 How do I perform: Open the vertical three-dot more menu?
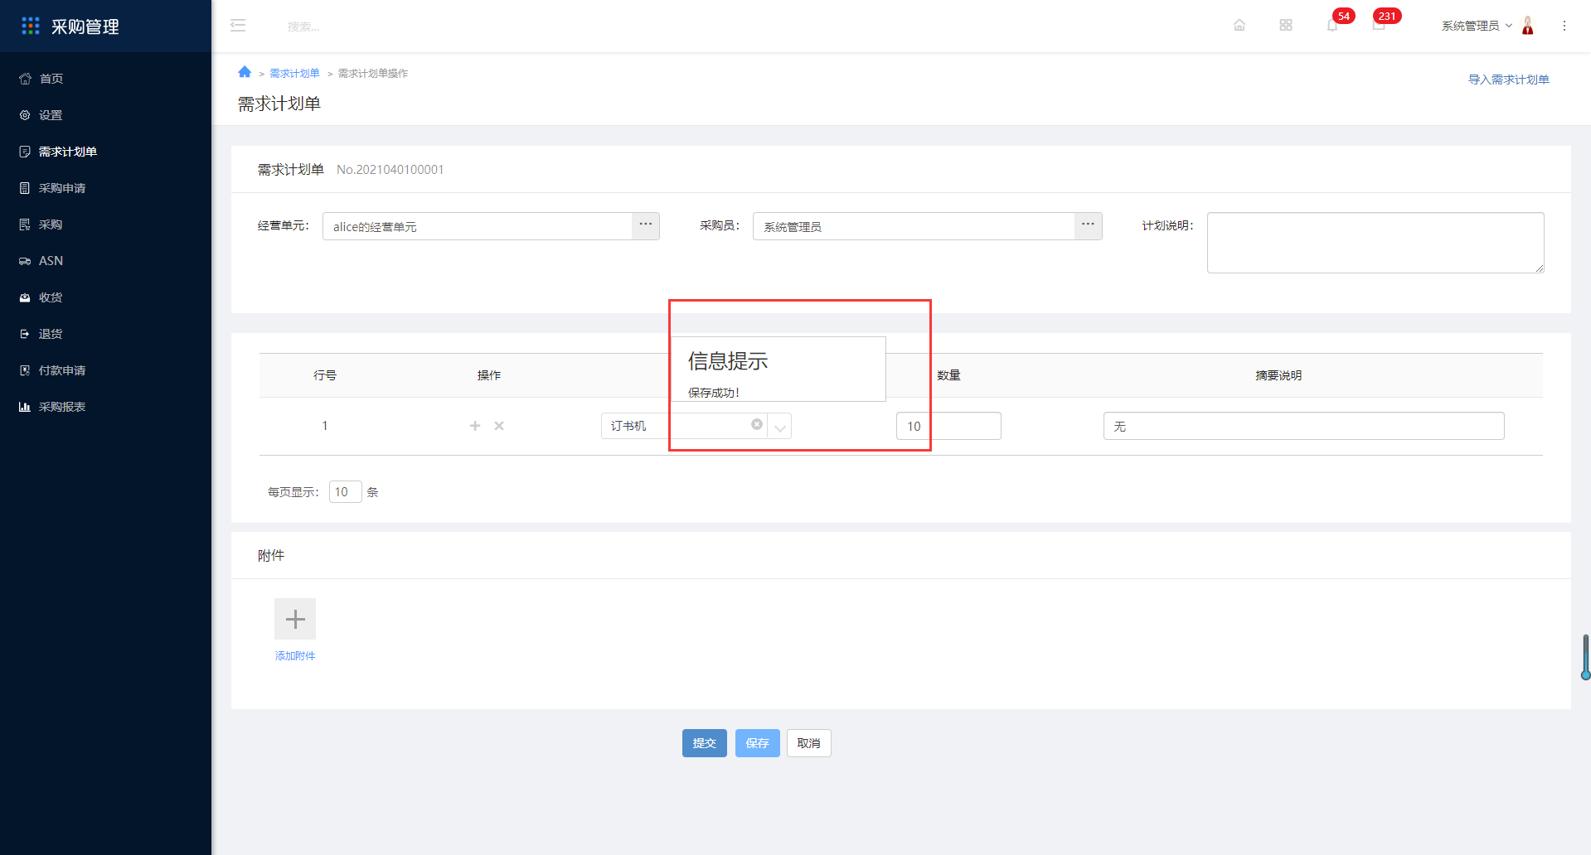(1564, 26)
